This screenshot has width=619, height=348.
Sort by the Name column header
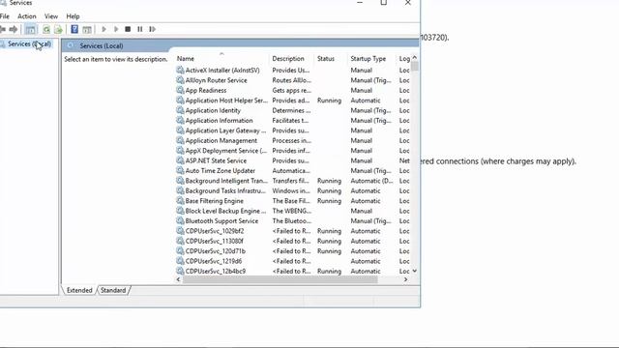221,58
